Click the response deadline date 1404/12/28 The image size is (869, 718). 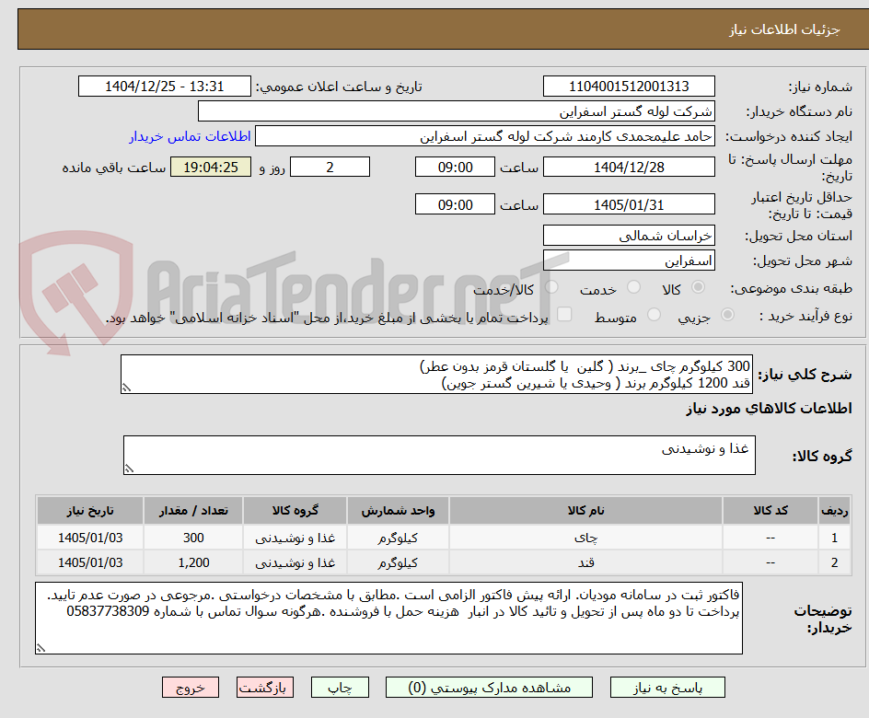[x=629, y=167]
